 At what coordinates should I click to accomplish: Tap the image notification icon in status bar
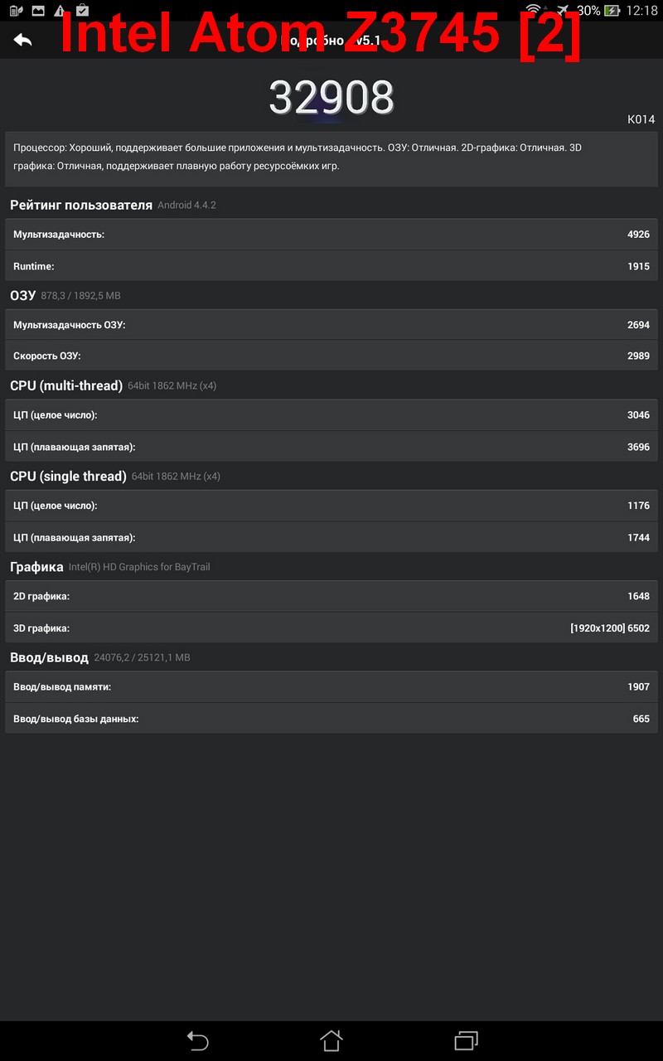tap(38, 10)
